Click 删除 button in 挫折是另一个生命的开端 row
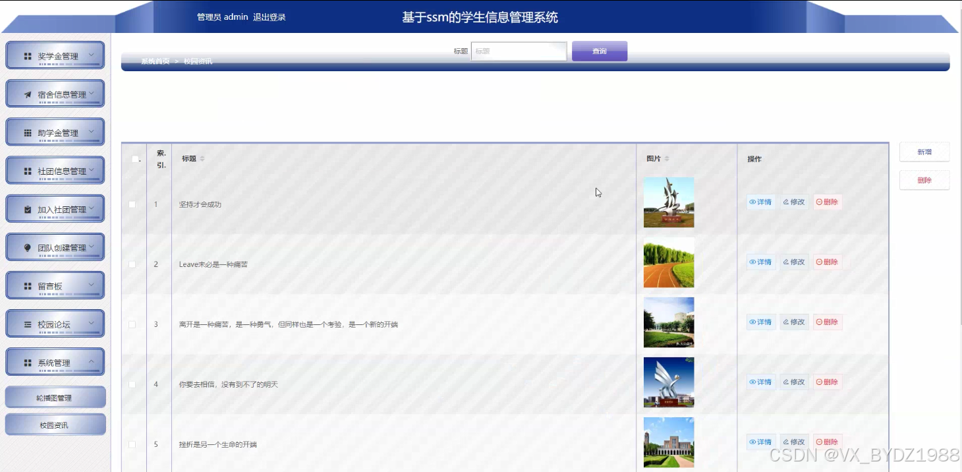This screenshot has width=962, height=472. pyautogui.click(x=828, y=442)
